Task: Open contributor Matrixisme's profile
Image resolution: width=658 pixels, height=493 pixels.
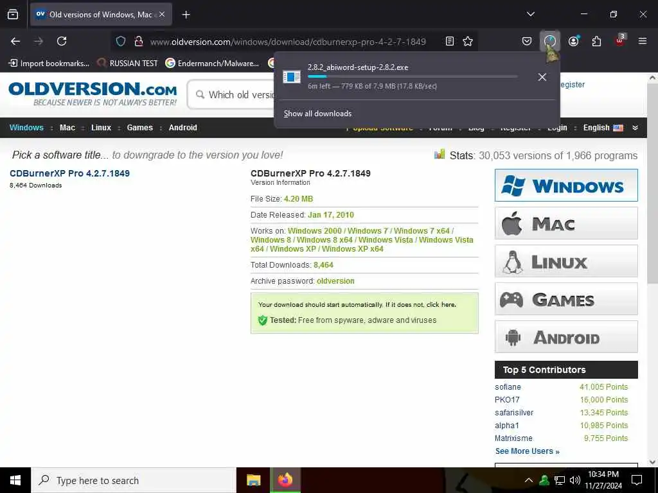Action: (513, 438)
